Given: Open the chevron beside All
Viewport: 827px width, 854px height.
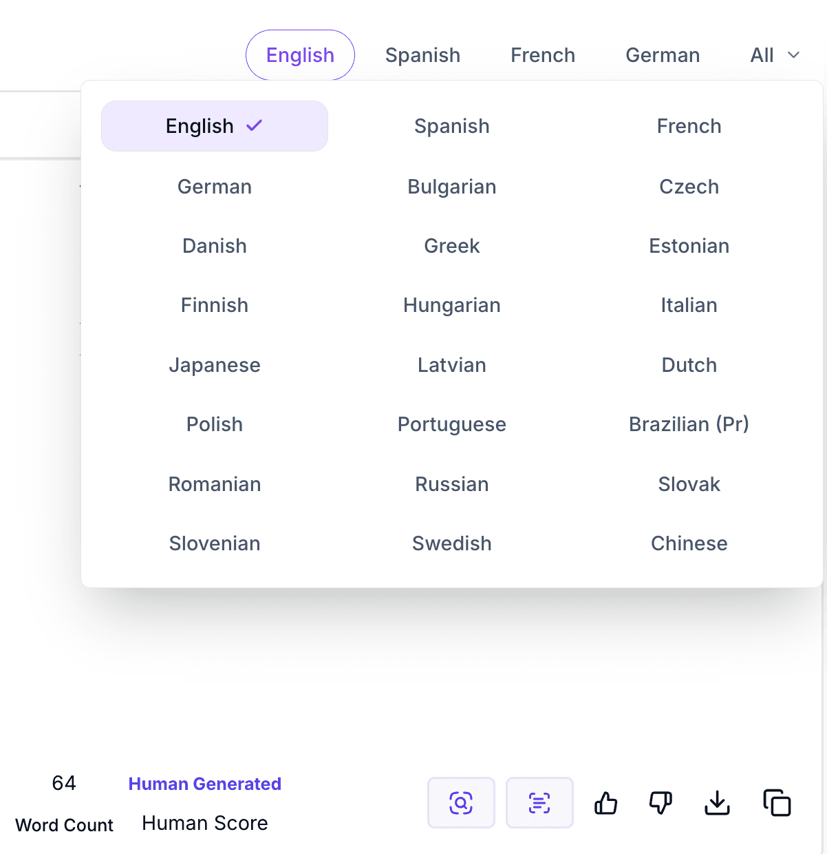Looking at the screenshot, I should (794, 55).
